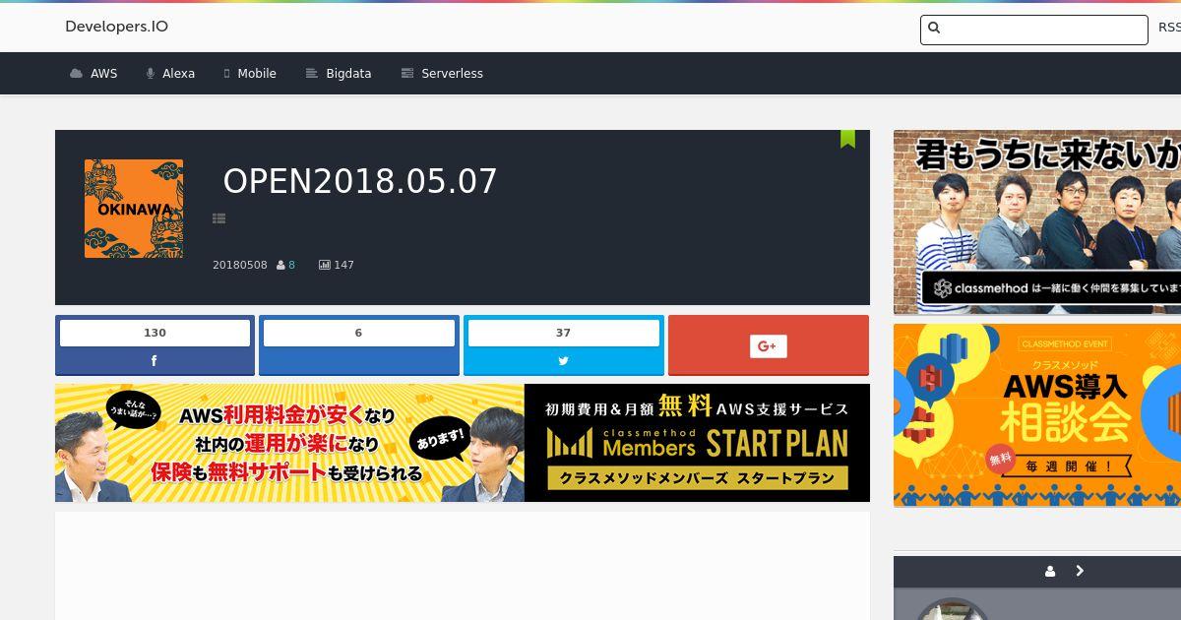
Task: Click the sidebar user profile icon
Action: (x=1051, y=572)
